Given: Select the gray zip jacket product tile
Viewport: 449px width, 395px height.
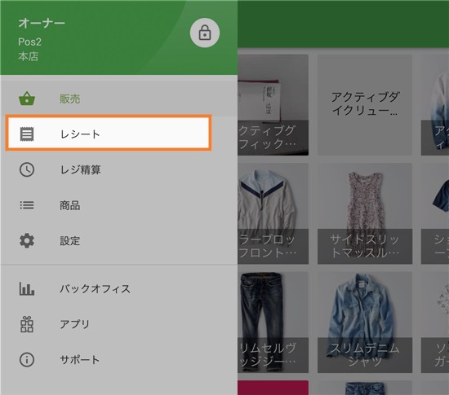Looking at the screenshot, I should tap(273, 213).
